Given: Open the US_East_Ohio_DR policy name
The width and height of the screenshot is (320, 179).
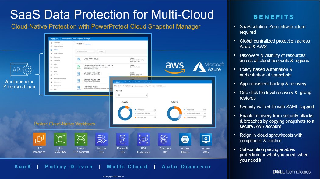Looking at the screenshot, I should pyautogui.click(x=92, y=73).
